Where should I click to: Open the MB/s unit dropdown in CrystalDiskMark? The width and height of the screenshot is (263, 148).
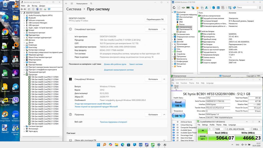point(257,129)
